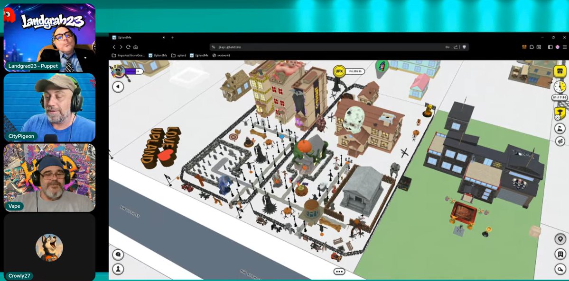Screen dimensions: 569x281
Task: Open the yellow store button at top right
Action: (560, 71)
